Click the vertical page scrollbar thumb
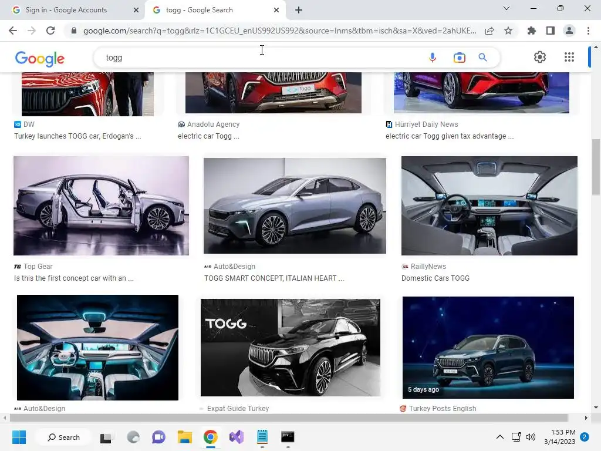 point(596,167)
